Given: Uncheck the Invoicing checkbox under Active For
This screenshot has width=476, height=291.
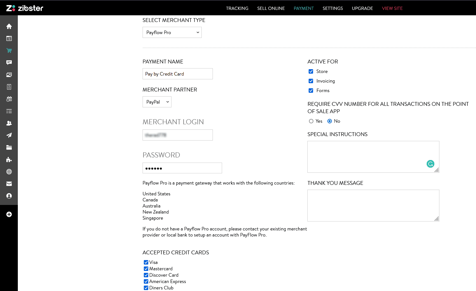Looking at the screenshot, I should point(311,81).
